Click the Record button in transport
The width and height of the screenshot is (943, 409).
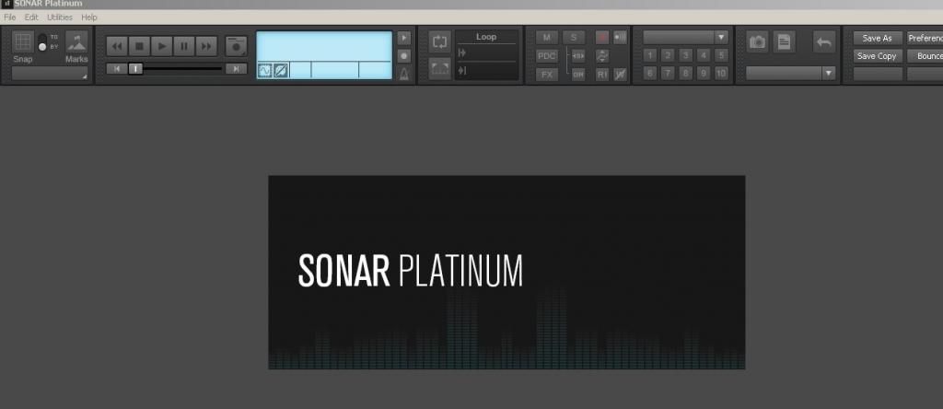(237, 45)
